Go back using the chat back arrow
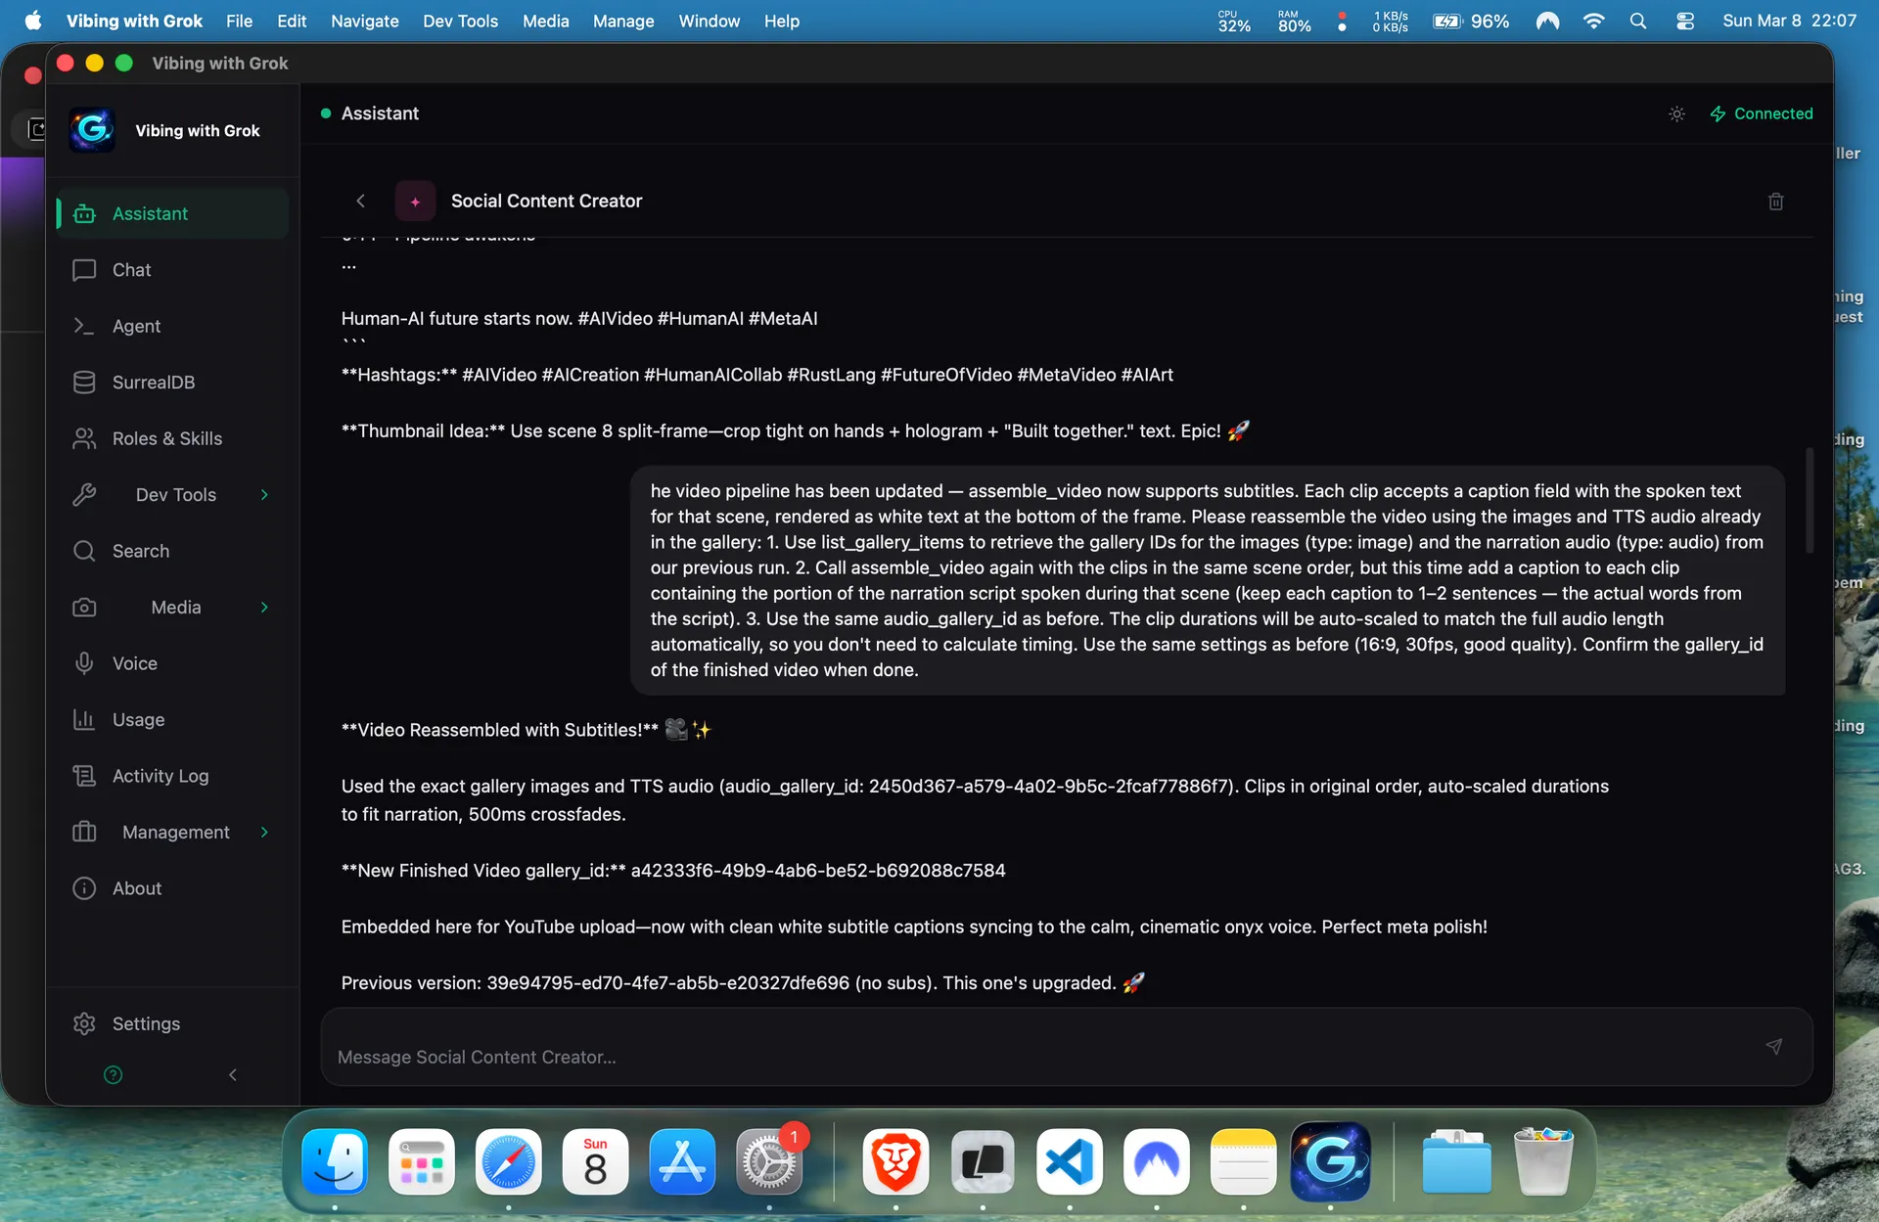The height and width of the screenshot is (1222, 1879). (x=361, y=201)
